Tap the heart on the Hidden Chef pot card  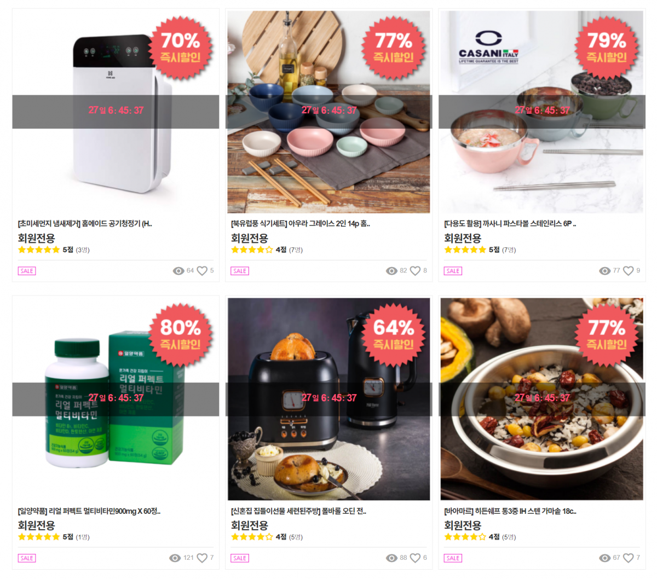[x=629, y=558]
